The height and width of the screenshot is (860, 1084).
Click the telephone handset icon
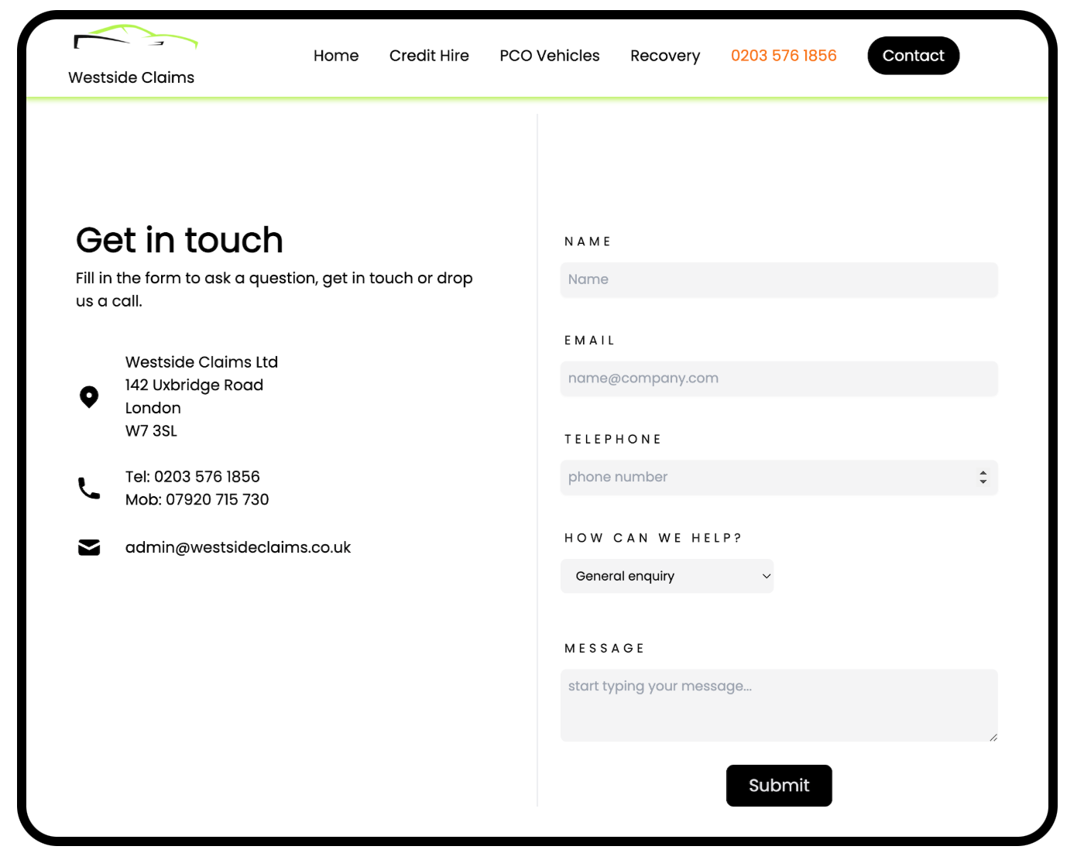coord(89,488)
